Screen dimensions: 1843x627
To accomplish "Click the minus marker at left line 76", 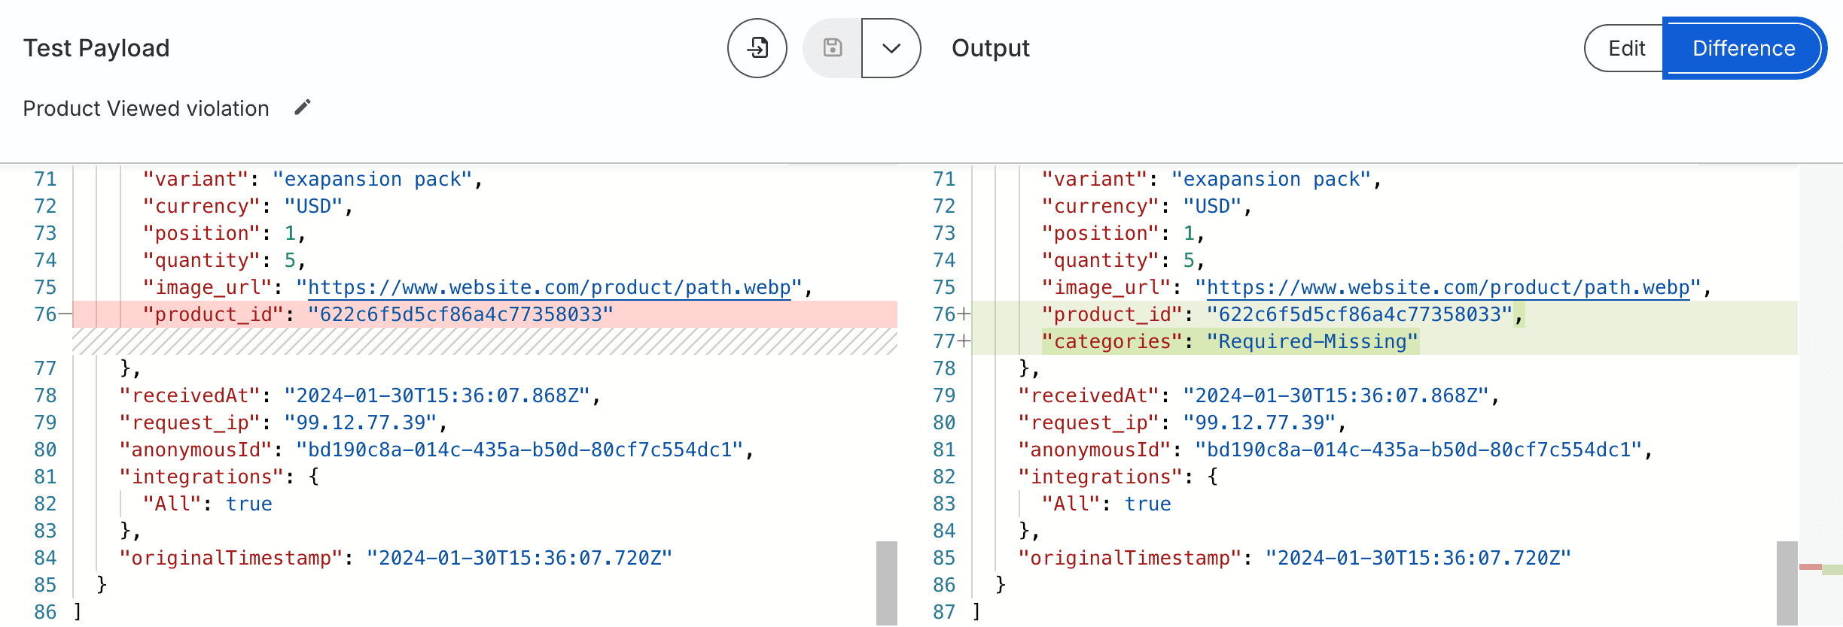I will click(65, 314).
